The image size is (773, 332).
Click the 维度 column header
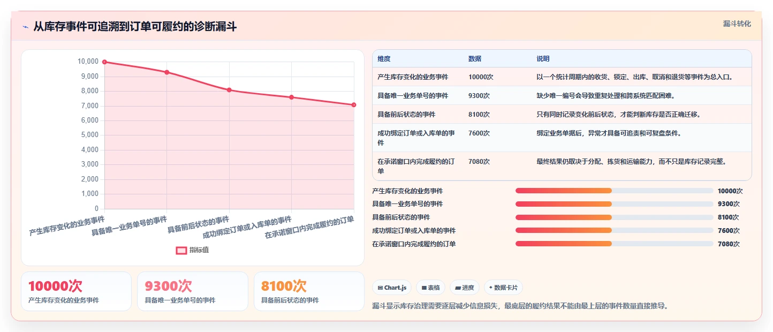(384, 59)
